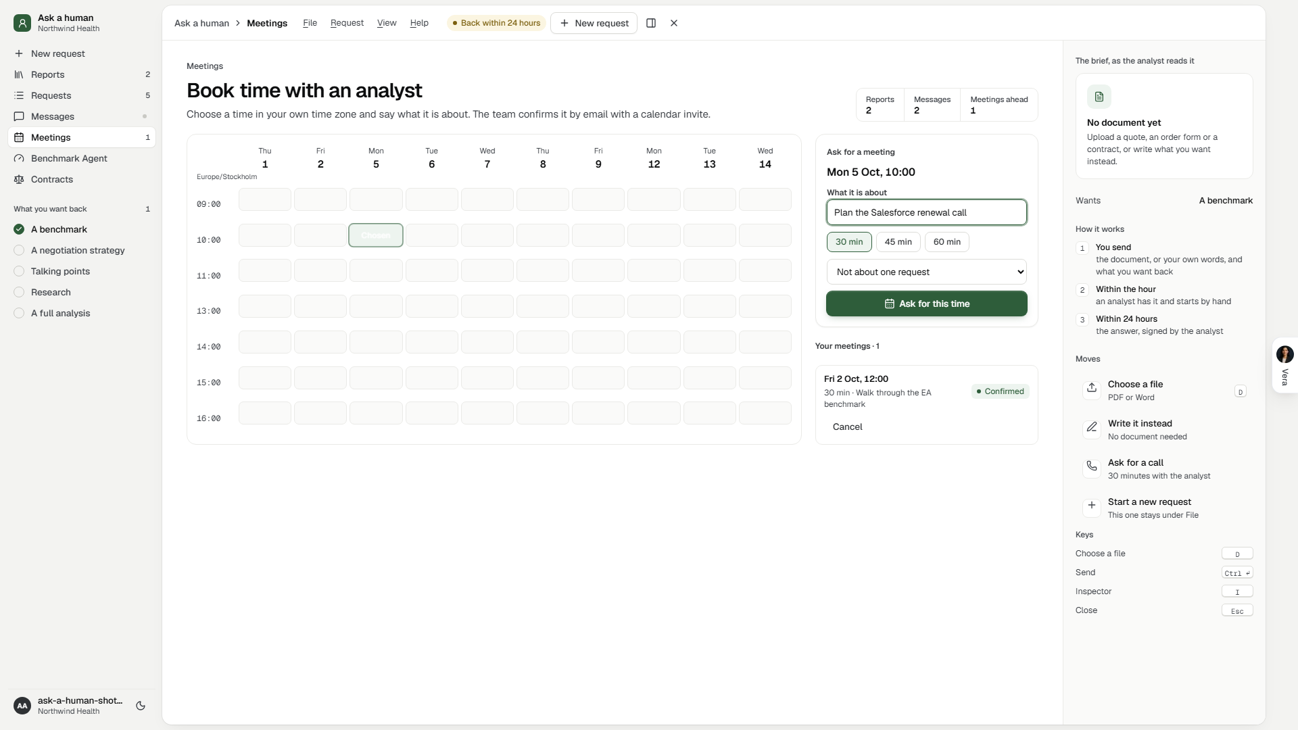Click Ask for this time button

click(926, 303)
